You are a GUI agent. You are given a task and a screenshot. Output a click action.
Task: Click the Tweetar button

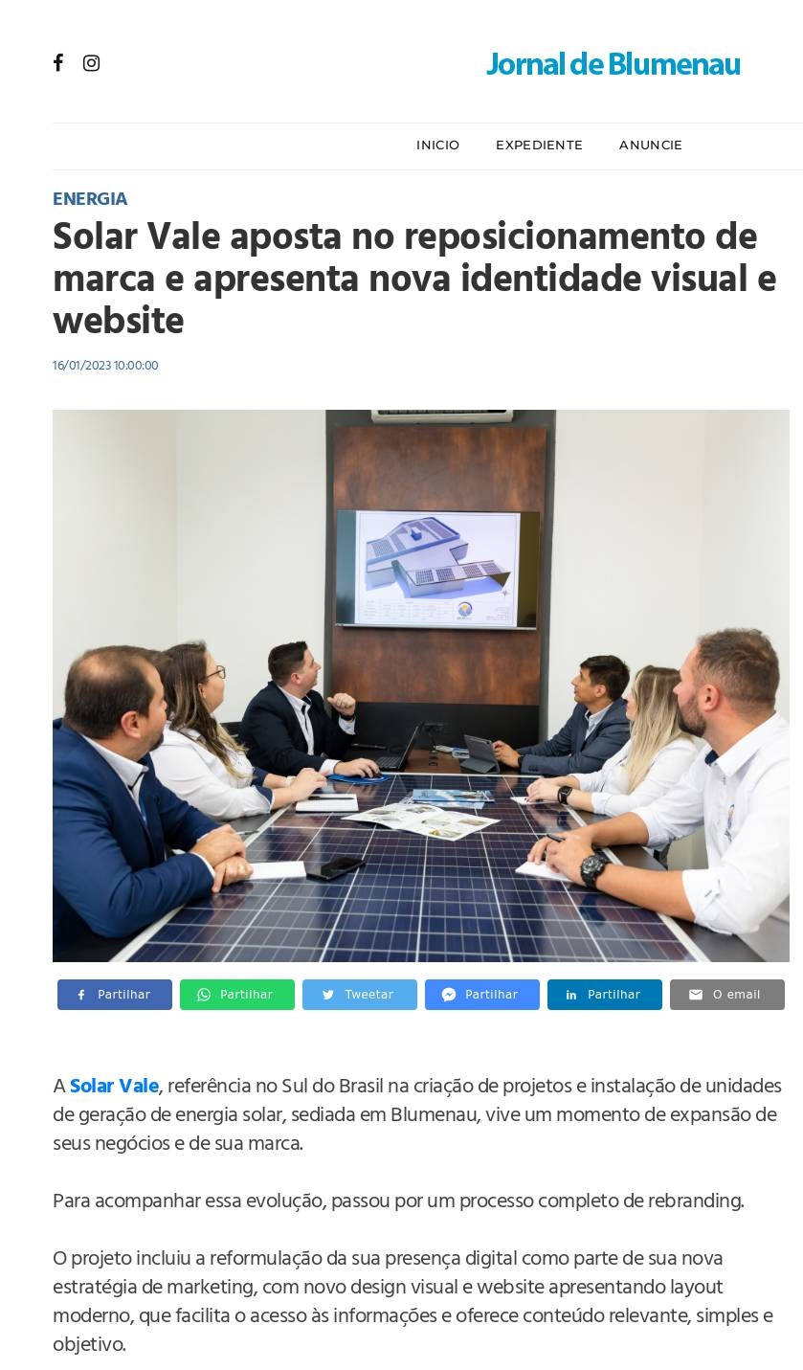[x=360, y=995]
